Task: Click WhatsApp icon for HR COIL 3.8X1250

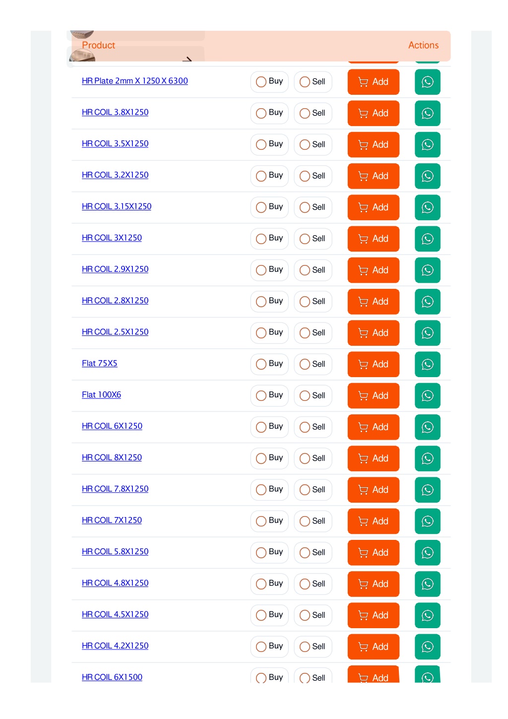Action: [427, 113]
